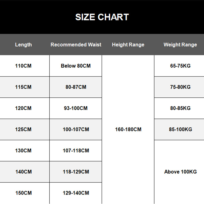This screenshot has width=204, height=204.
Task: Click the Weight Range column header
Action: pyautogui.click(x=180, y=45)
